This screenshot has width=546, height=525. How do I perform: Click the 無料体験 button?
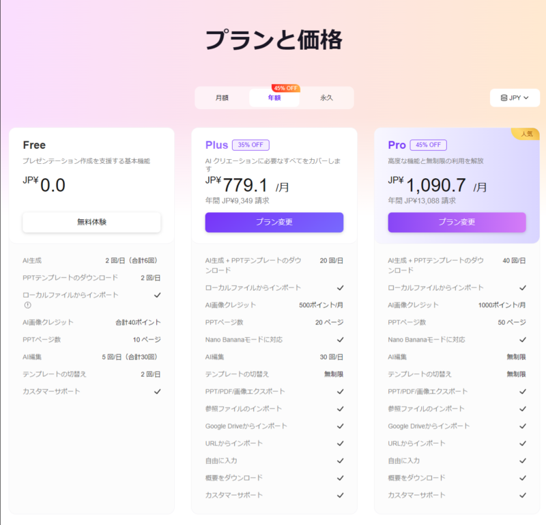[91, 222]
